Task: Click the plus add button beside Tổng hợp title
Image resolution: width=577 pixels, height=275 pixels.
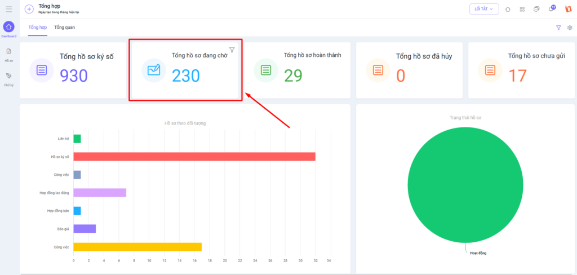Action: tap(29, 9)
